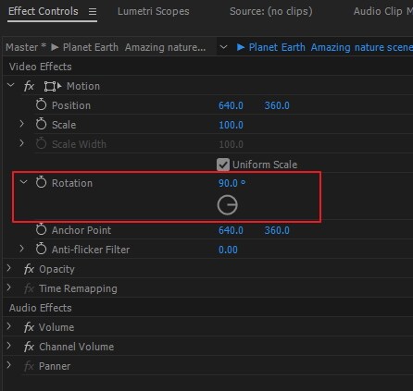Toggle the Rotation animation stopwatch
Screen dimensions: 413x391
pos(41,182)
